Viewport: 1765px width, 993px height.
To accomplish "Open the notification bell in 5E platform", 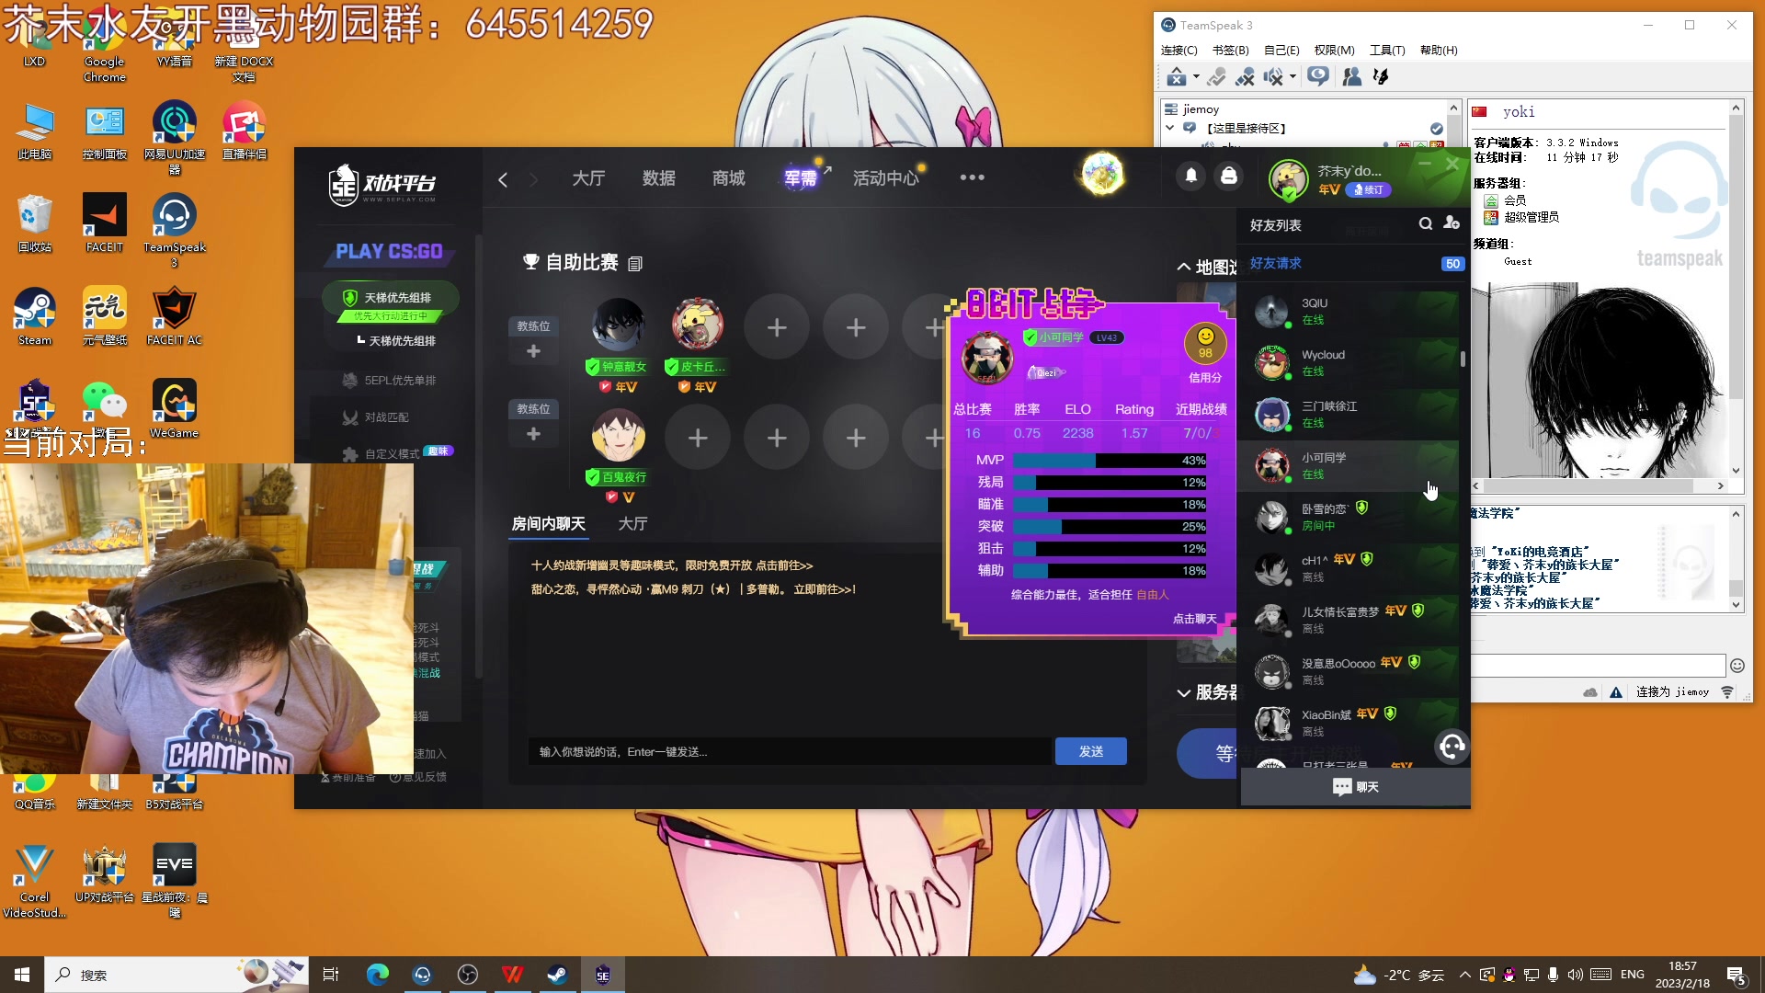I will point(1191,177).
